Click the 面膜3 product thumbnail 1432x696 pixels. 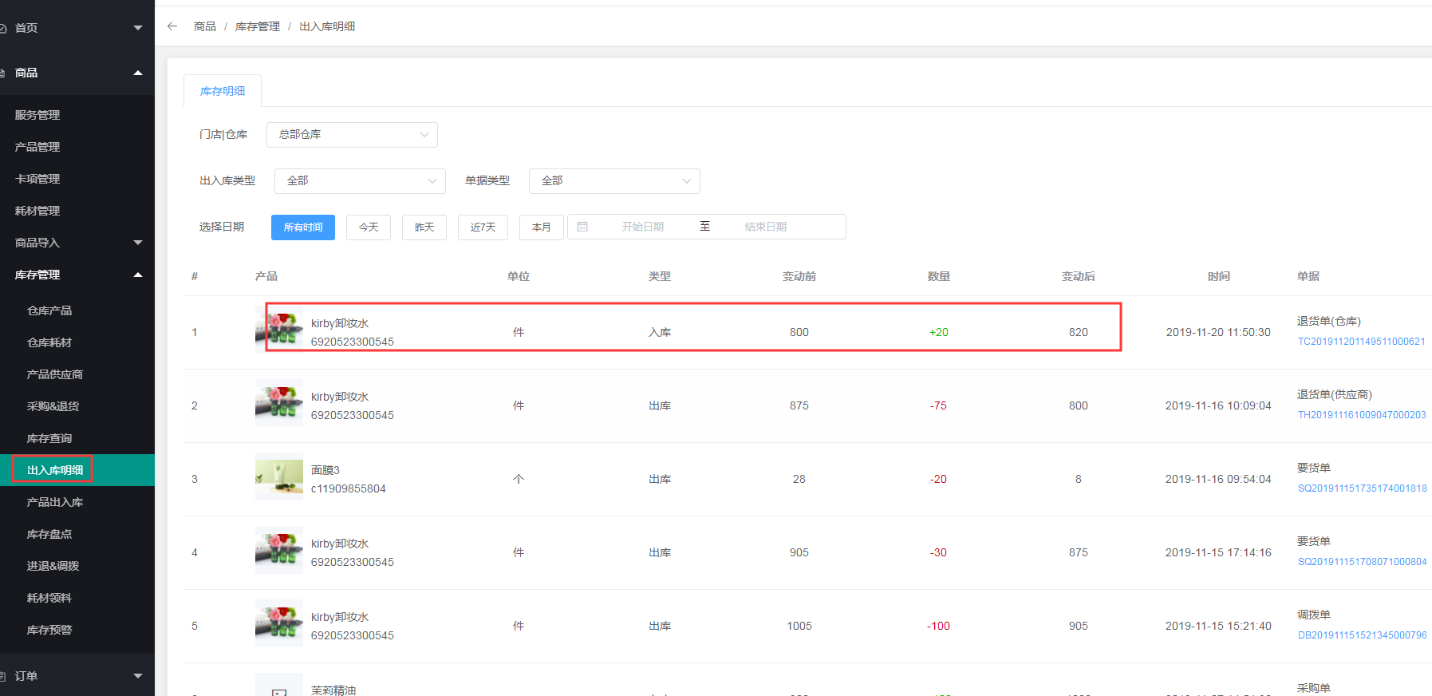pos(279,477)
